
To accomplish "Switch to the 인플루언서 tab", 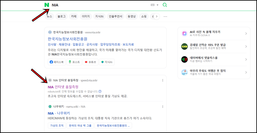I will coord(115,17).
